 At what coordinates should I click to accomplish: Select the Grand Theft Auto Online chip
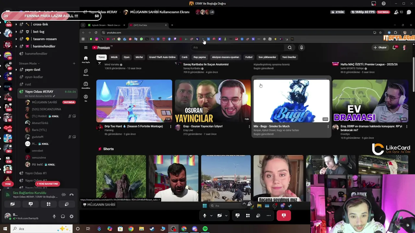point(162,57)
